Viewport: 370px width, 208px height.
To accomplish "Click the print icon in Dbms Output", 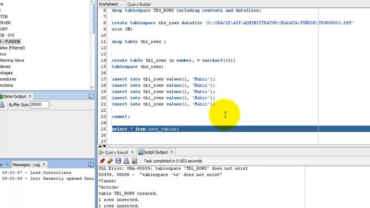I will 2,105.
